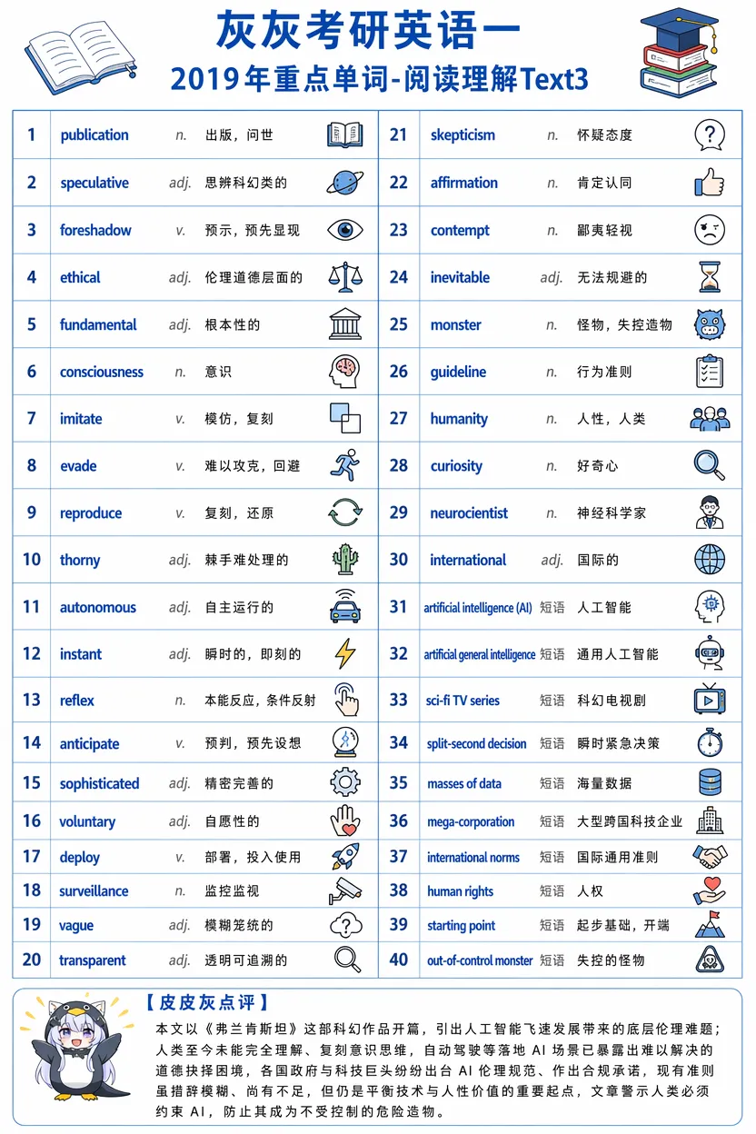
Task: Click the definition 本能反应，条件反射
Action: (261, 701)
